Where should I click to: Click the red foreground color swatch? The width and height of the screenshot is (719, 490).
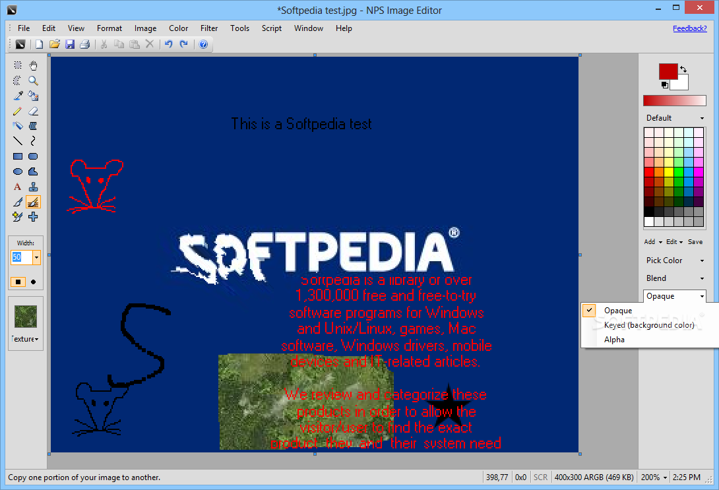pos(668,71)
